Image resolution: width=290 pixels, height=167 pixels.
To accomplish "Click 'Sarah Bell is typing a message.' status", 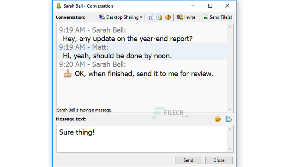I will click(85, 110).
